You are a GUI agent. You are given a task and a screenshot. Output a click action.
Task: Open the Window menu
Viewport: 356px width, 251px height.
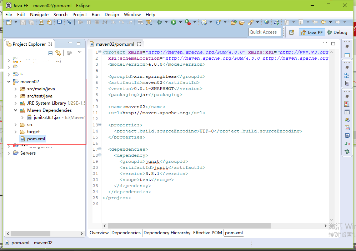click(132, 15)
